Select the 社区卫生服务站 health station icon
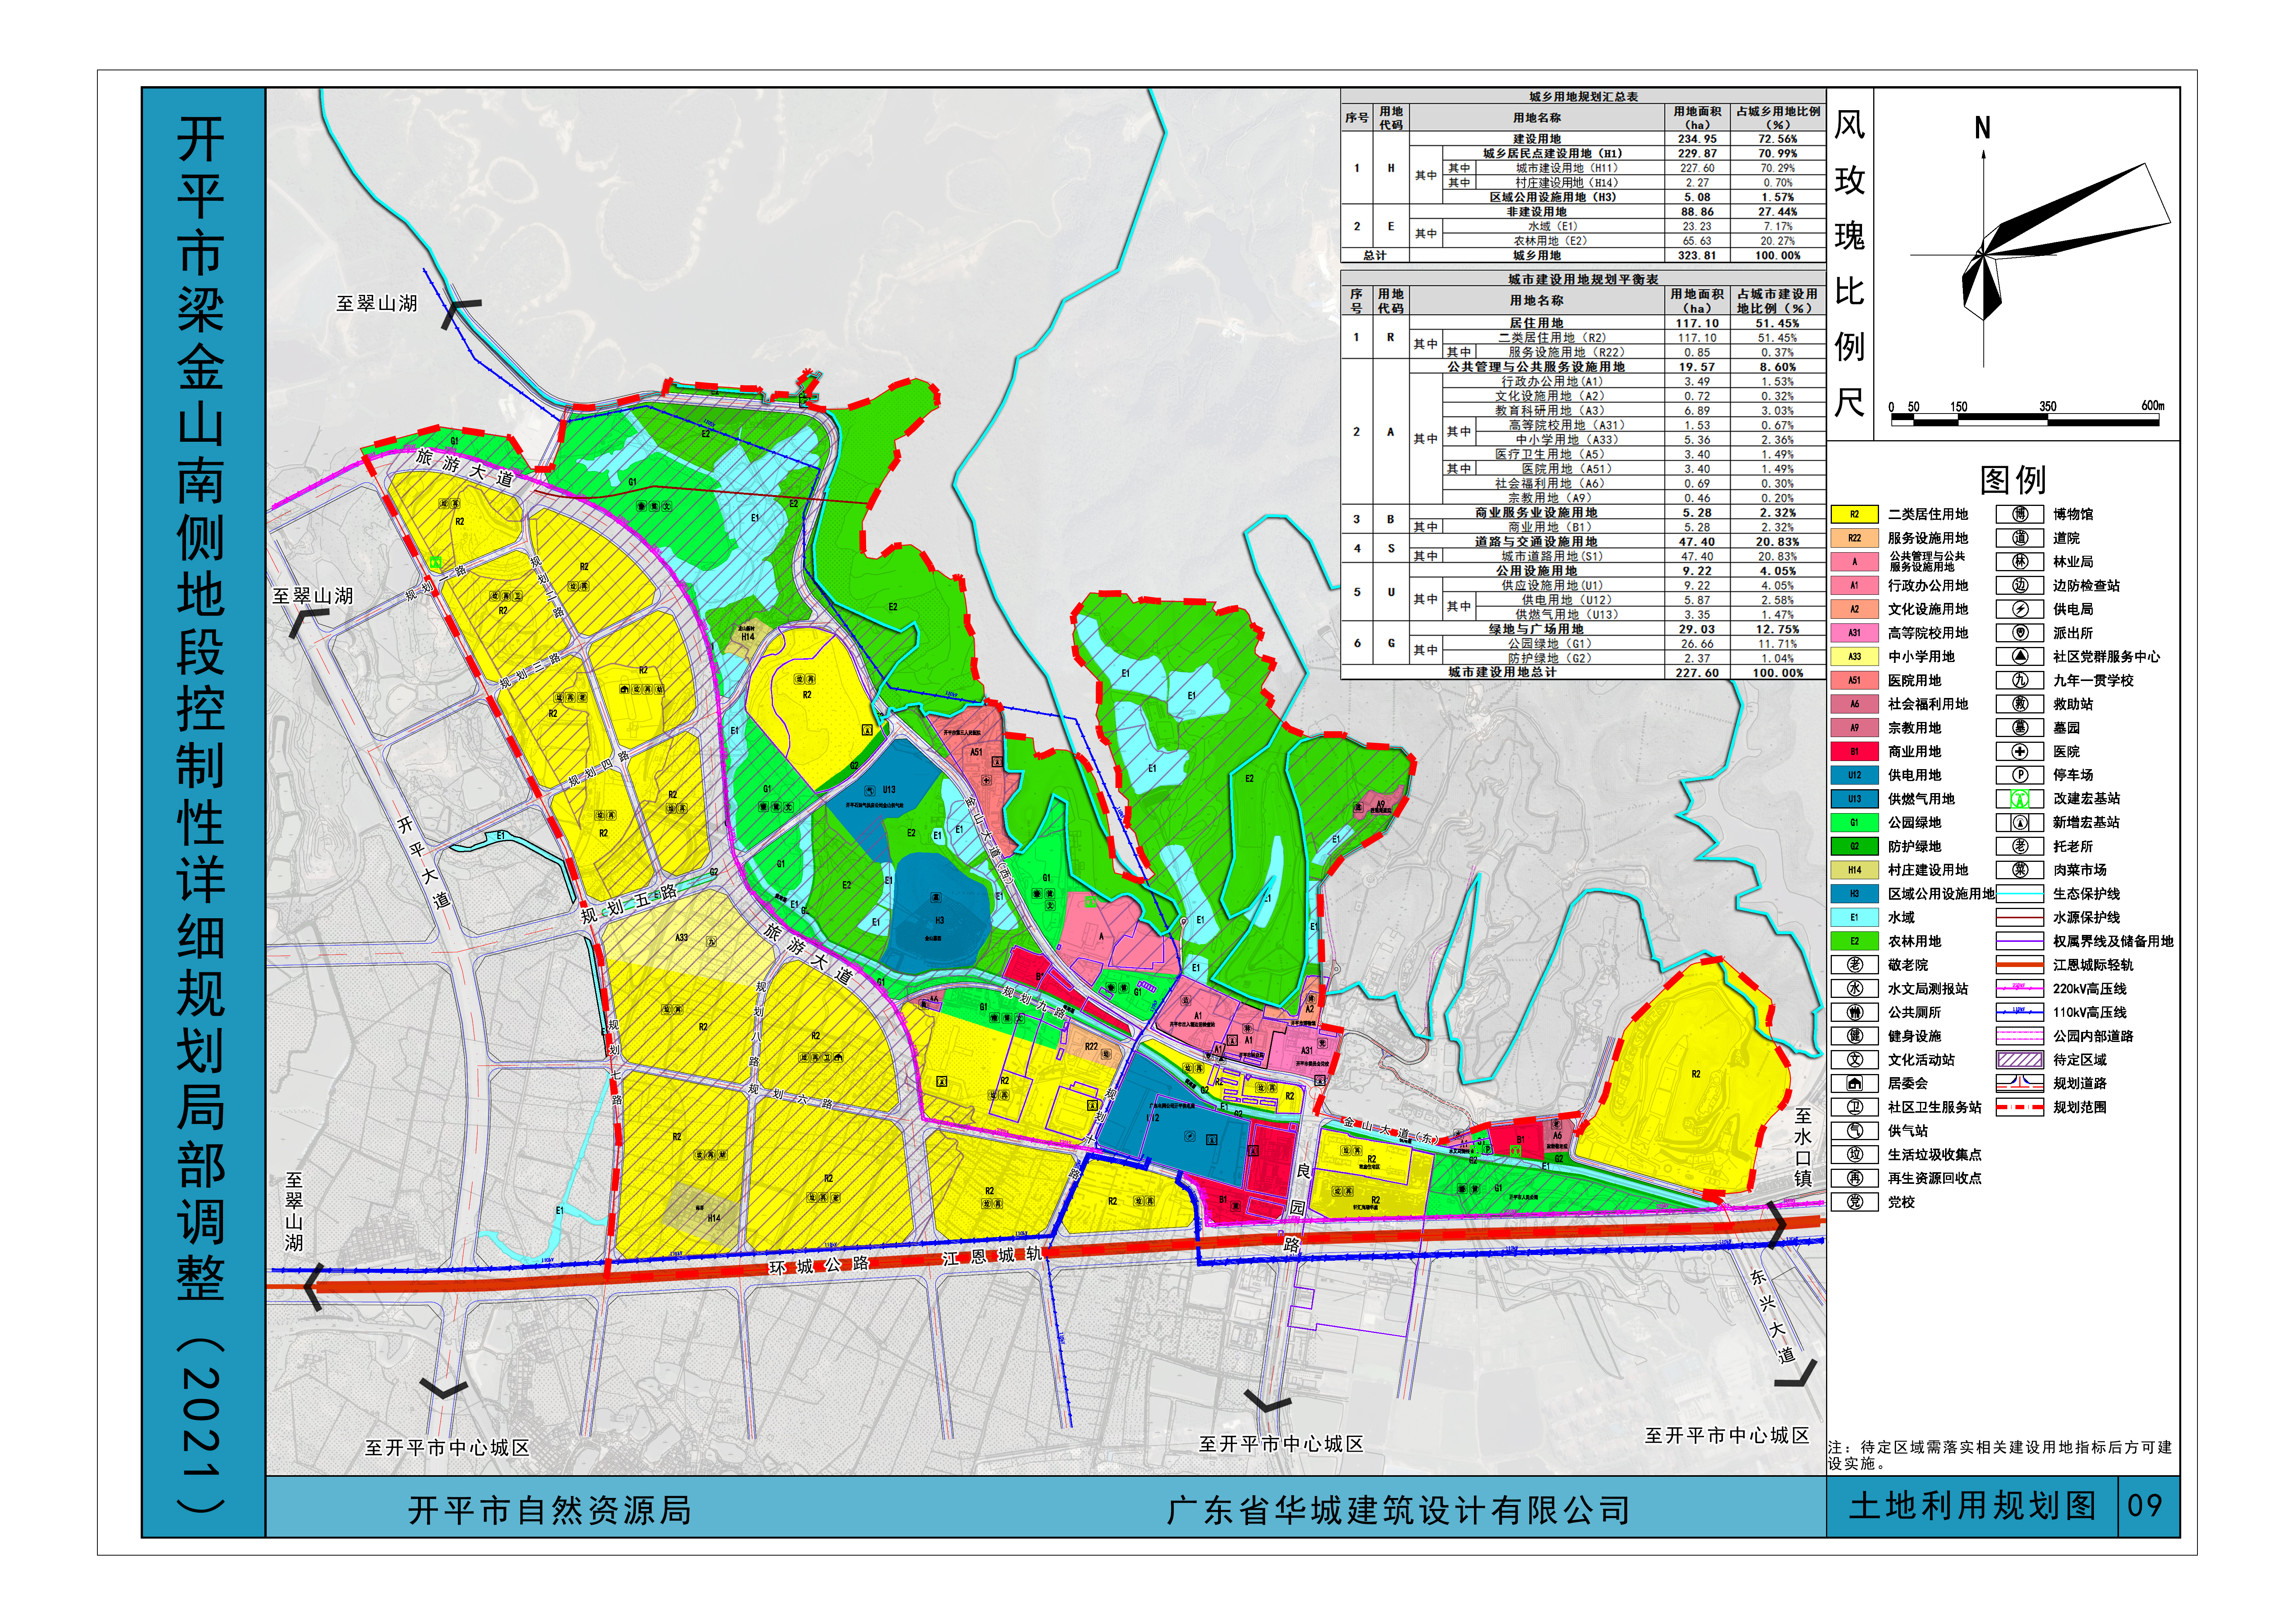 point(1855,1107)
